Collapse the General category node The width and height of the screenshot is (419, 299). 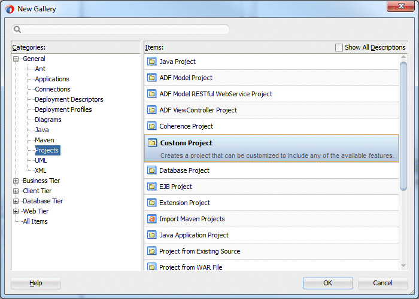pyautogui.click(x=16, y=59)
